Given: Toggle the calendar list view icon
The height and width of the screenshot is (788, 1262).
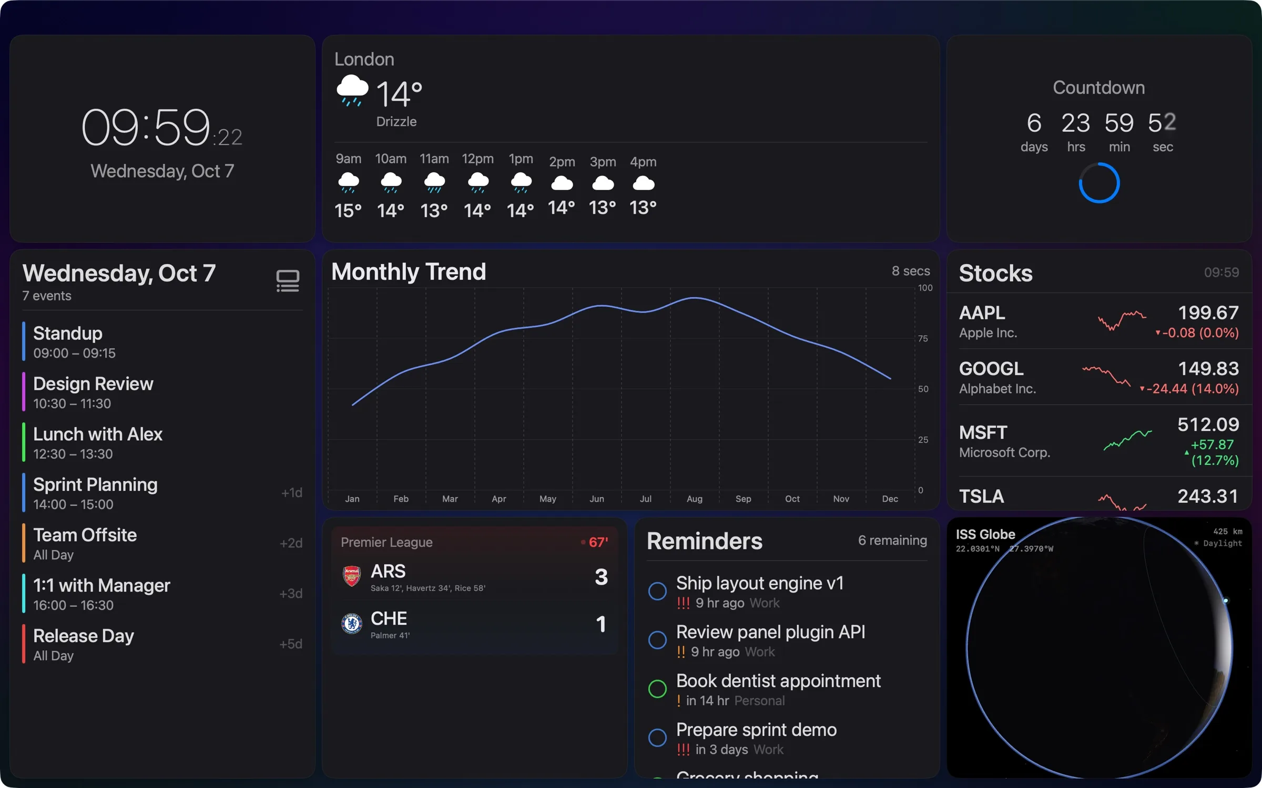Looking at the screenshot, I should 288,281.
